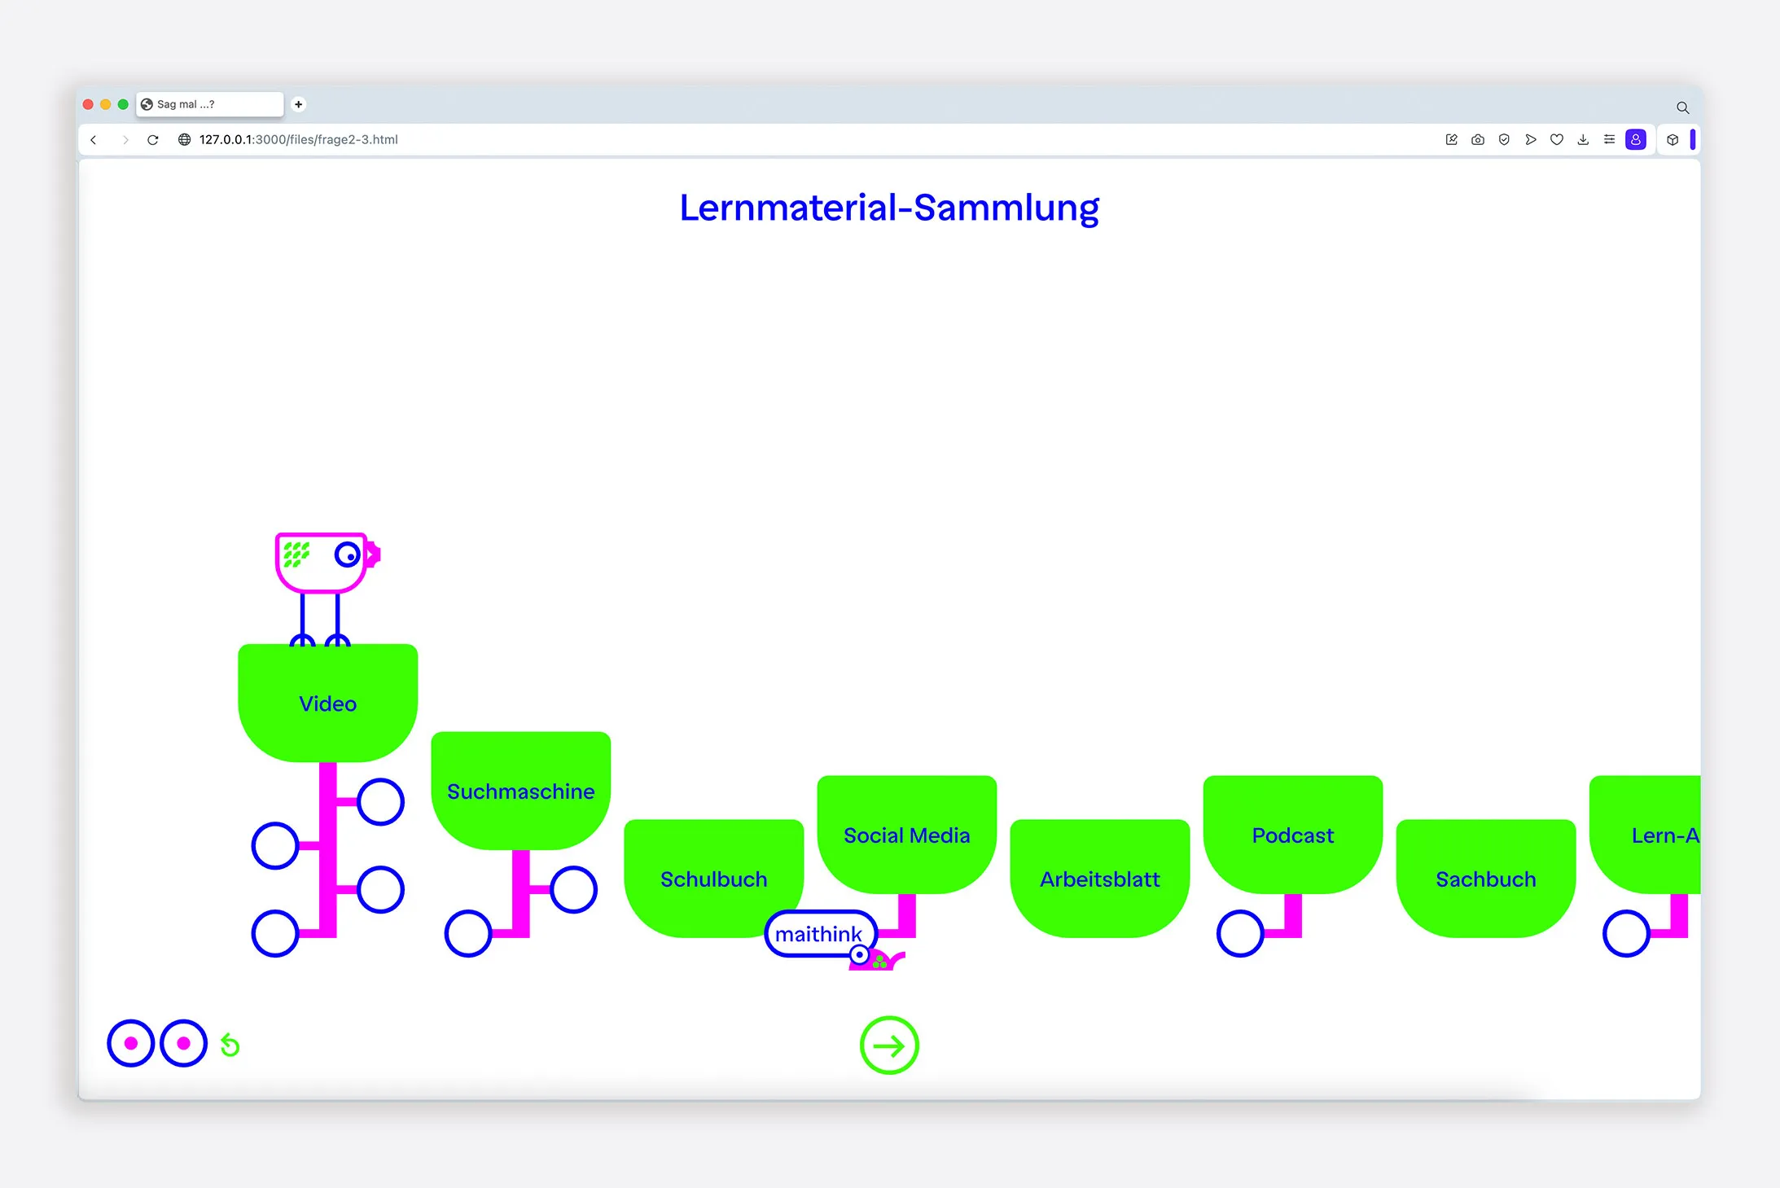Click the green undo reset arrow icon
This screenshot has height=1188, width=1780.
pyautogui.click(x=230, y=1045)
